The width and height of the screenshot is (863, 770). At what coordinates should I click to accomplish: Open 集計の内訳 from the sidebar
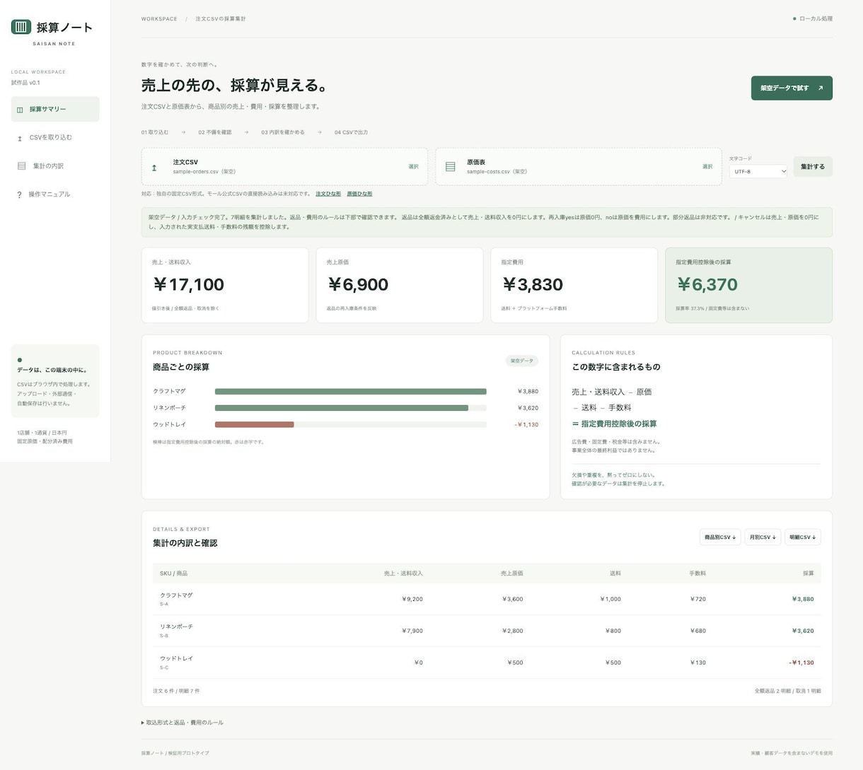[x=55, y=166]
